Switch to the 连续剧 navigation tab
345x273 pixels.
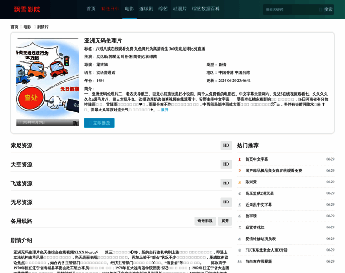pyautogui.click(x=146, y=9)
